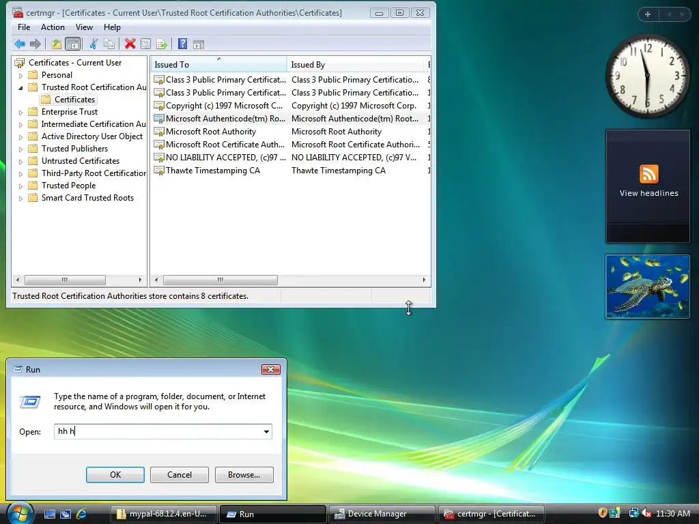This screenshot has width=699, height=524.
Task: Go back with the blue Back arrow
Action: tap(20, 44)
